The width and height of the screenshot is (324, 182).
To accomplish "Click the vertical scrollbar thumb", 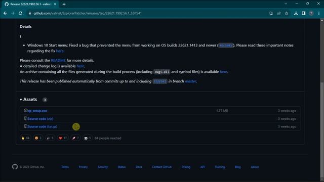I will tap(322, 130).
